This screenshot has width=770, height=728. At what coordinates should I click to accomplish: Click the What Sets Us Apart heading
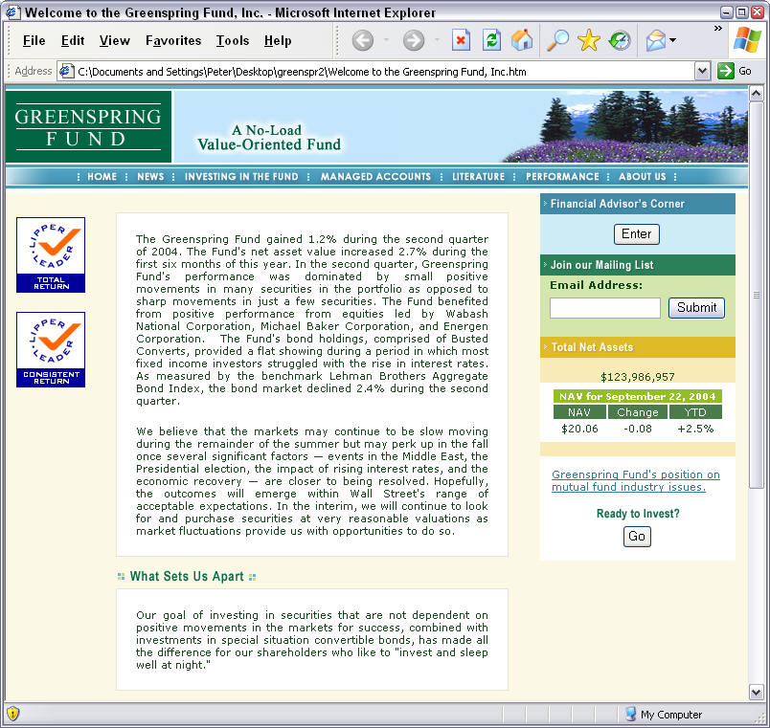click(x=187, y=577)
